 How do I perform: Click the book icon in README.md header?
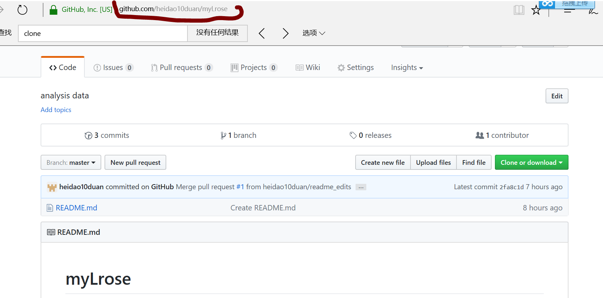(51, 232)
